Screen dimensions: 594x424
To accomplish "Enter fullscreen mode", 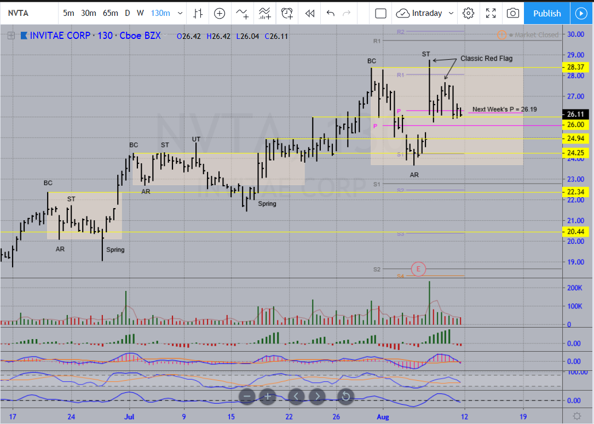I will click(491, 13).
